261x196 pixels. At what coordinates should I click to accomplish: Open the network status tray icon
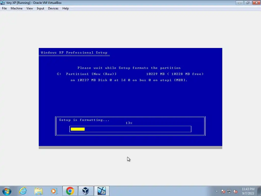pyautogui.click(x=229, y=191)
